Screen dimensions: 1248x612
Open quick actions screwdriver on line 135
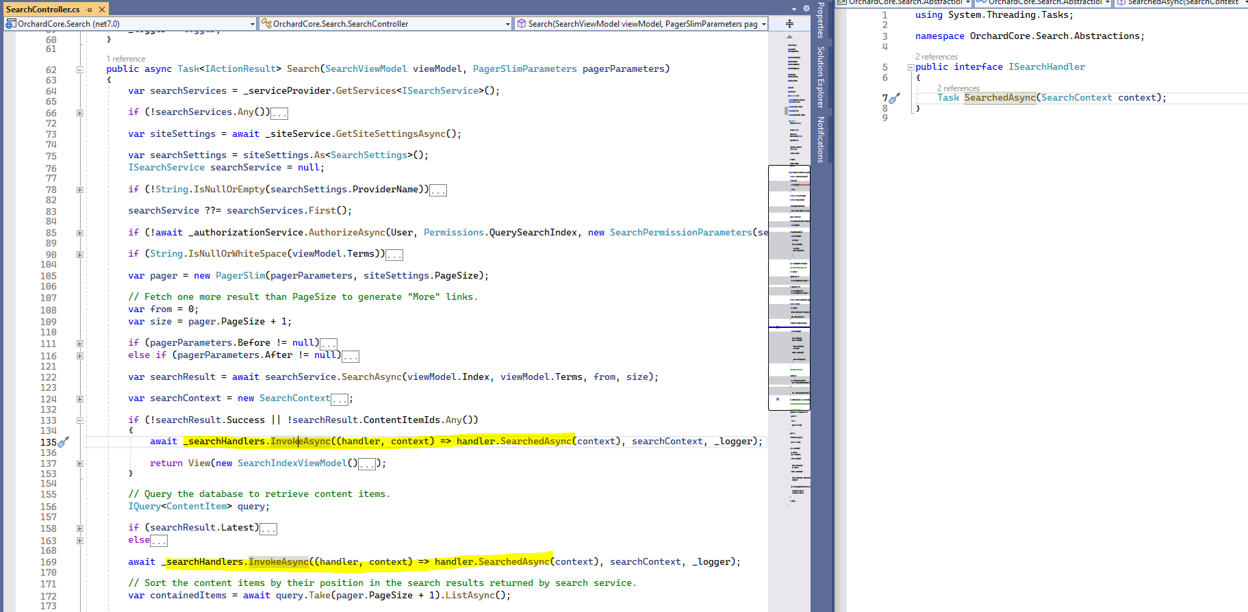click(x=63, y=442)
